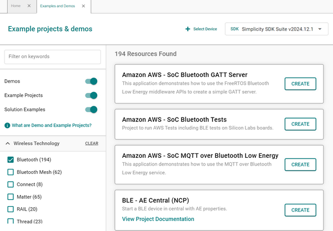
Task: Click the plus icon beside Select Device
Action: coord(188,29)
